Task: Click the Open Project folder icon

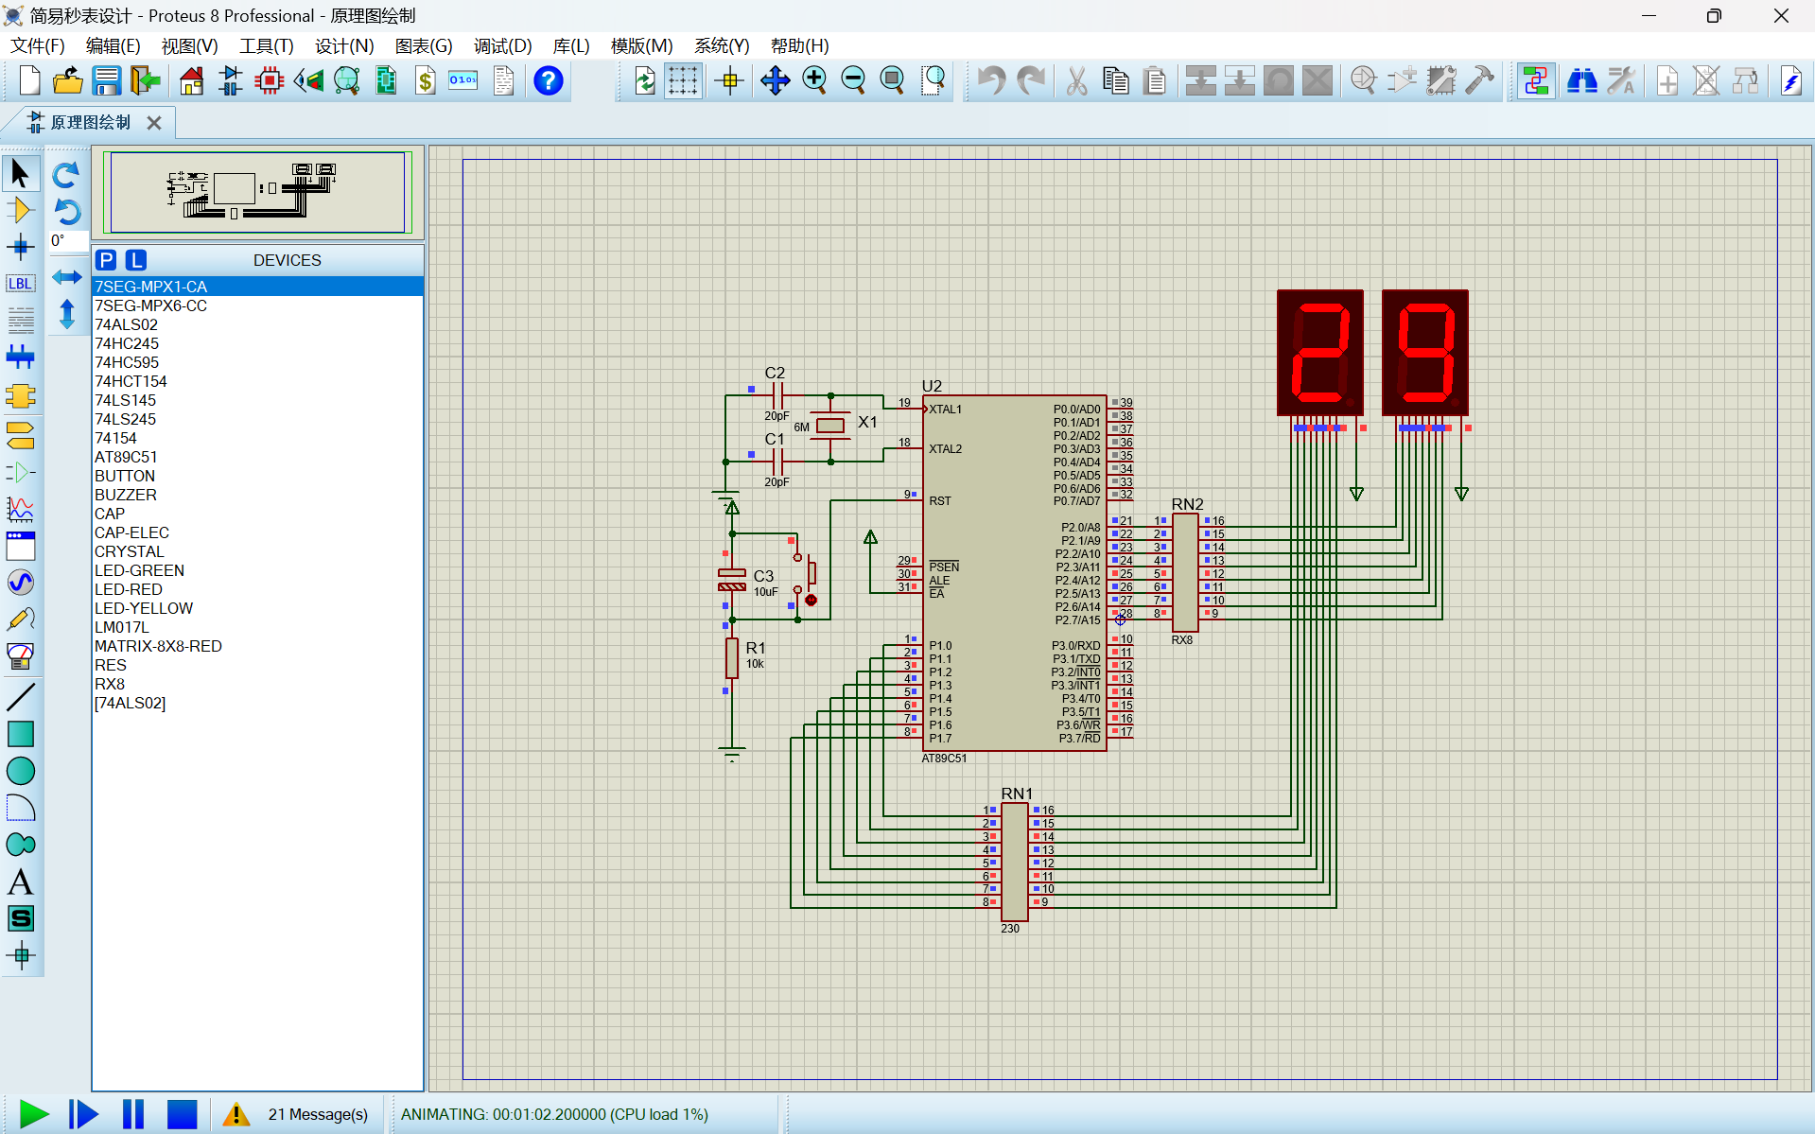Action: [67, 81]
